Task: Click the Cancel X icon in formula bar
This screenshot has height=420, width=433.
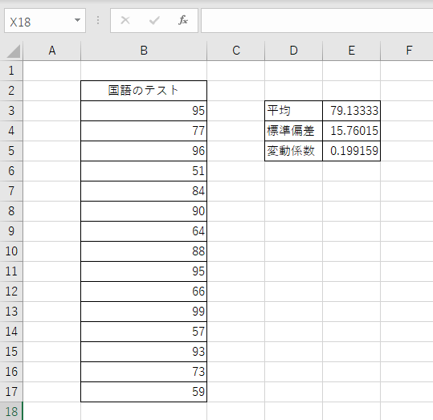Action: point(125,20)
